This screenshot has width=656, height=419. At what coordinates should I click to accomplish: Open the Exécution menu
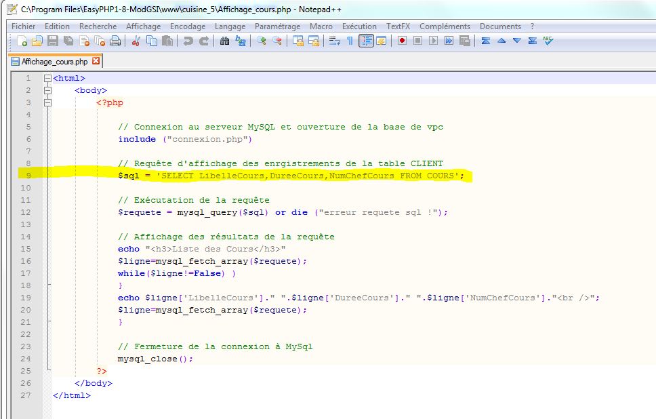tap(359, 26)
